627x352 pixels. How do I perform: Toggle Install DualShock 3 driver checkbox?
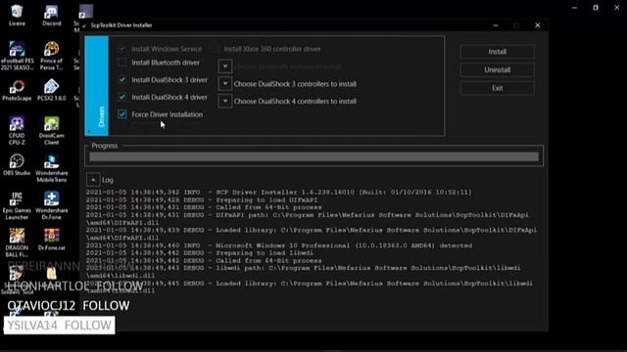point(121,80)
